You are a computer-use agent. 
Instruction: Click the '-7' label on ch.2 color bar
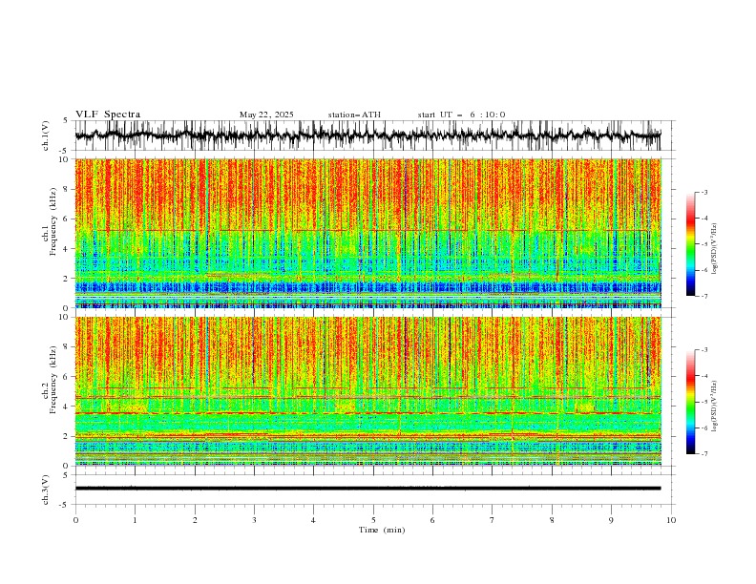click(x=704, y=454)
